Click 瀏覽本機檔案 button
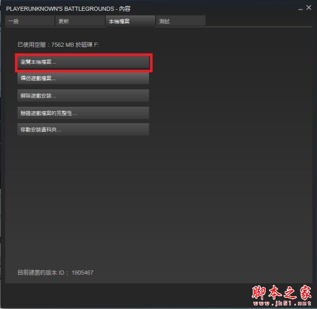317x309 pixels. pyautogui.click(x=83, y=62)
